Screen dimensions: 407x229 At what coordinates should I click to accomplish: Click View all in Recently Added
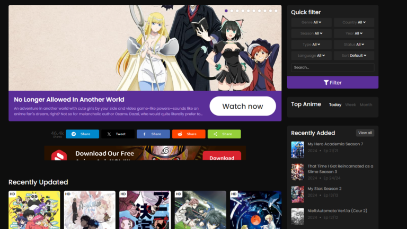coord(365,133)
